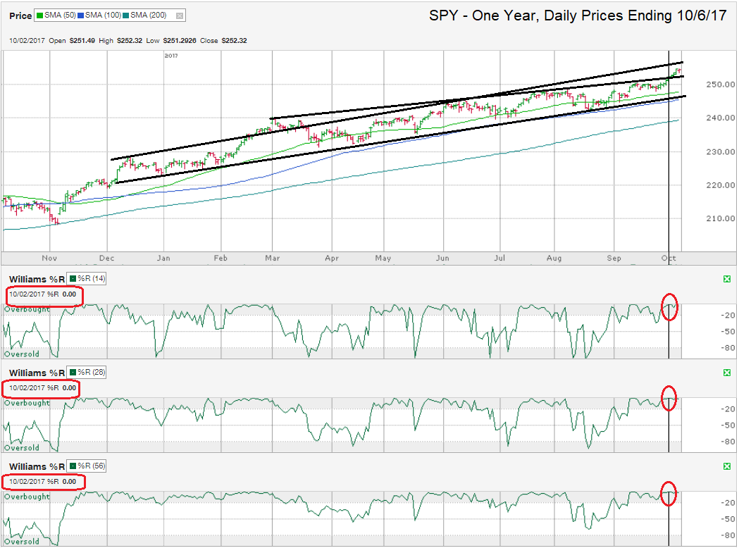This screenshot has height=548, width=739.
Task: Click the green SMA (50) color swatch
Action: (40, 15)
